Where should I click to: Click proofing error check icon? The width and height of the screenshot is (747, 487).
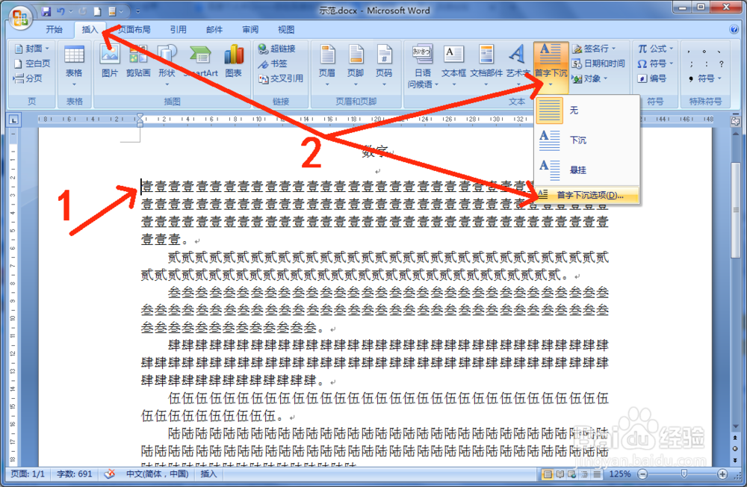[110, 474]
